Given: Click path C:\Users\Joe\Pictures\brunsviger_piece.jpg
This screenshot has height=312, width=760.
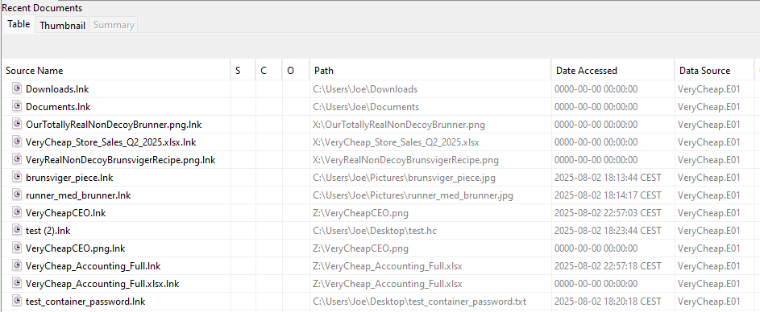Looking at the screenshot, I should (405, 178).
